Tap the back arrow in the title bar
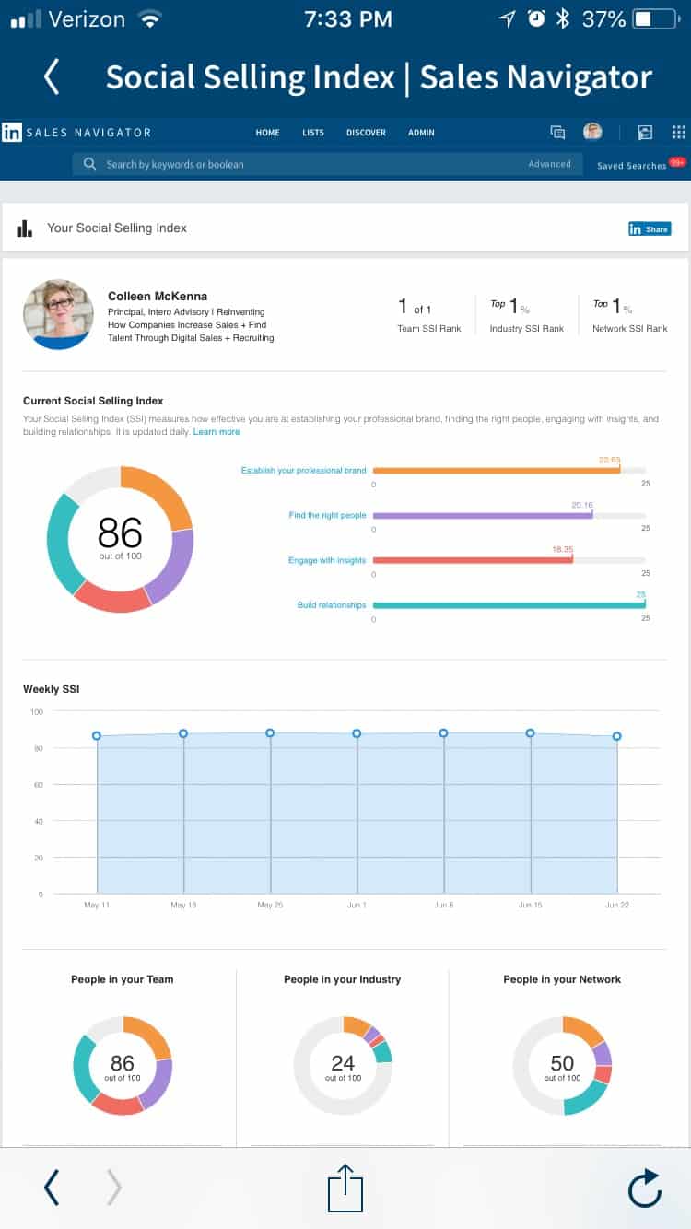691x1229 pixels. (x=52, y=77)
